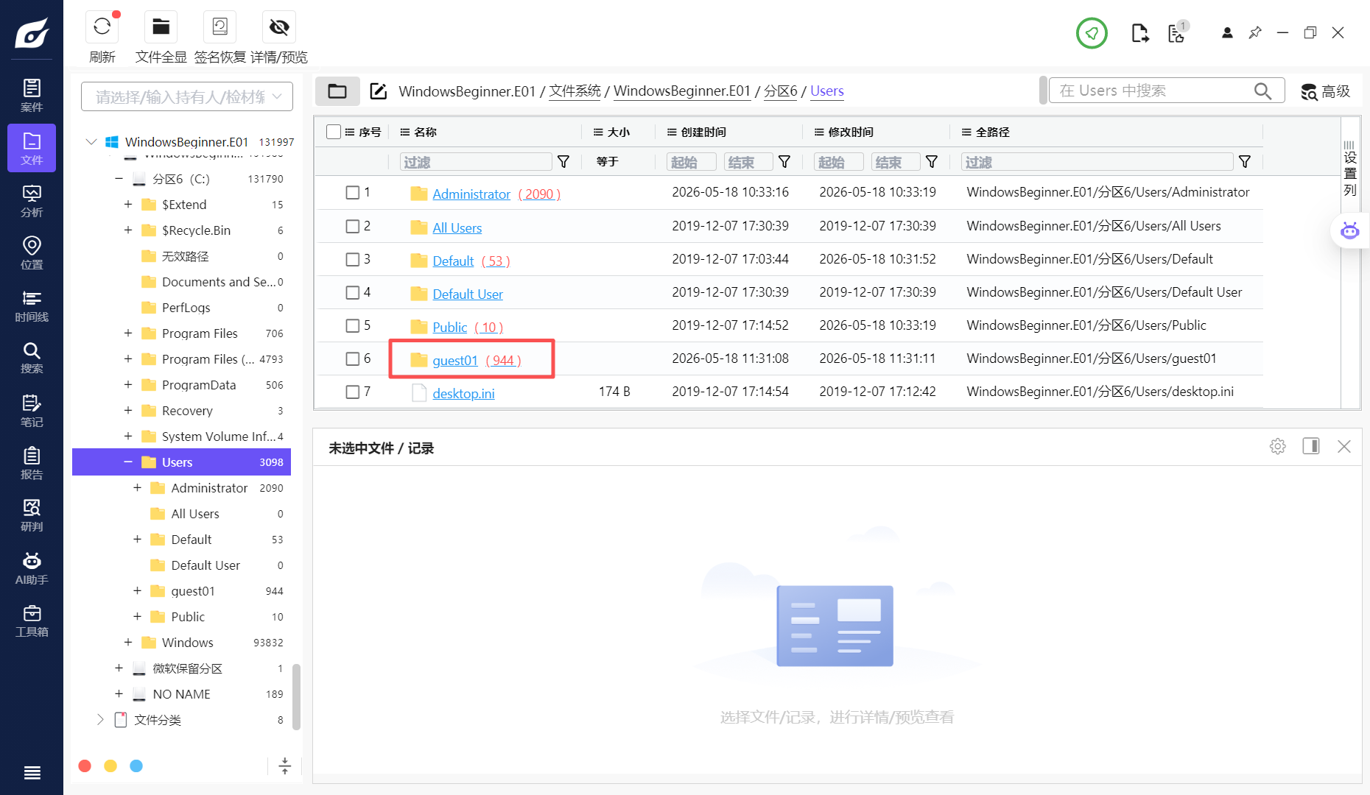This screenshot has width=1370, height=795.
Task: Click the blue color tag dot
Action: click(x=136, y=766)
